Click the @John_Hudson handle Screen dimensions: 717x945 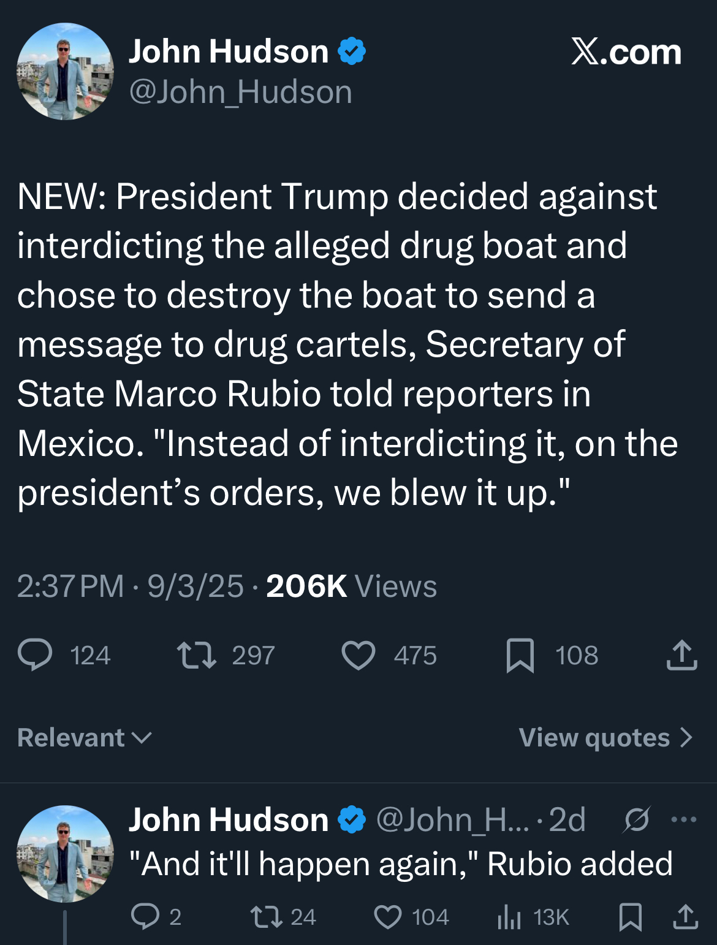point(240,93)
